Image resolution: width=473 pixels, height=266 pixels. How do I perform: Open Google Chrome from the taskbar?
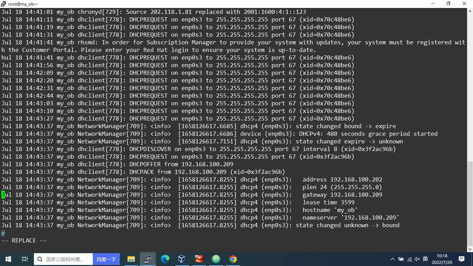[233, 259]
